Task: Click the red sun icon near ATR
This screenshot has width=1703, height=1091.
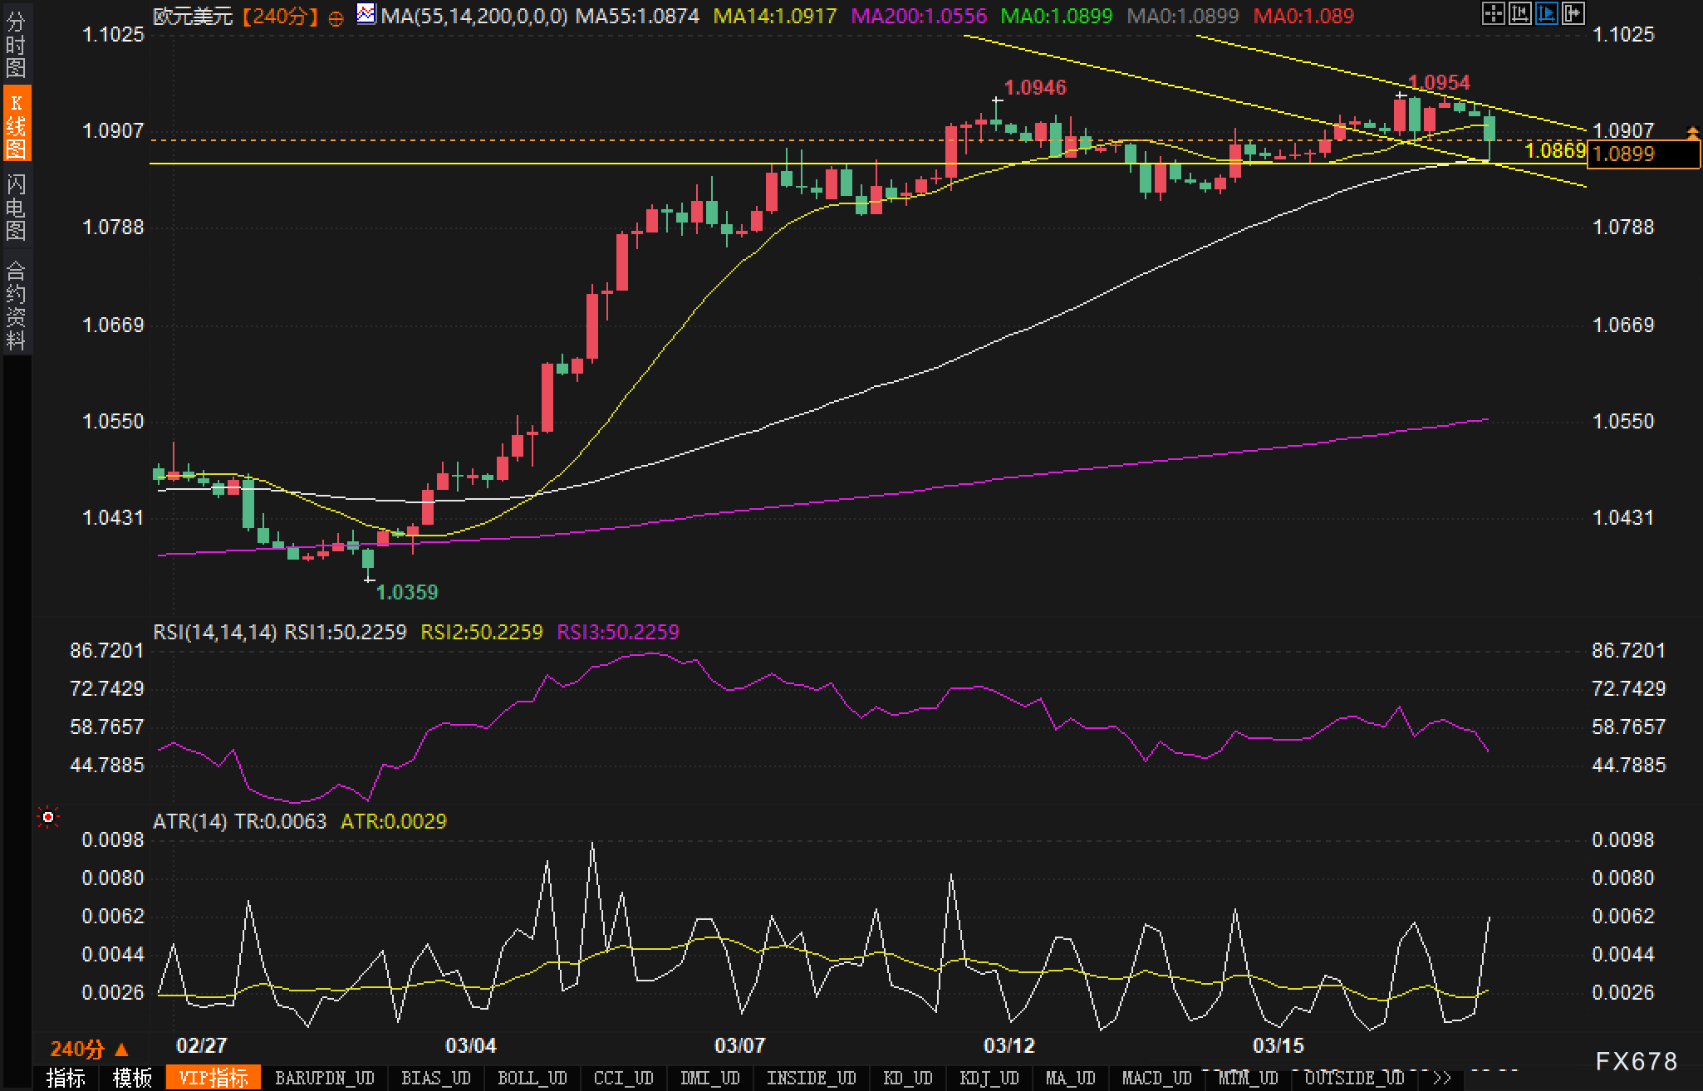Action: pos(48,819)
